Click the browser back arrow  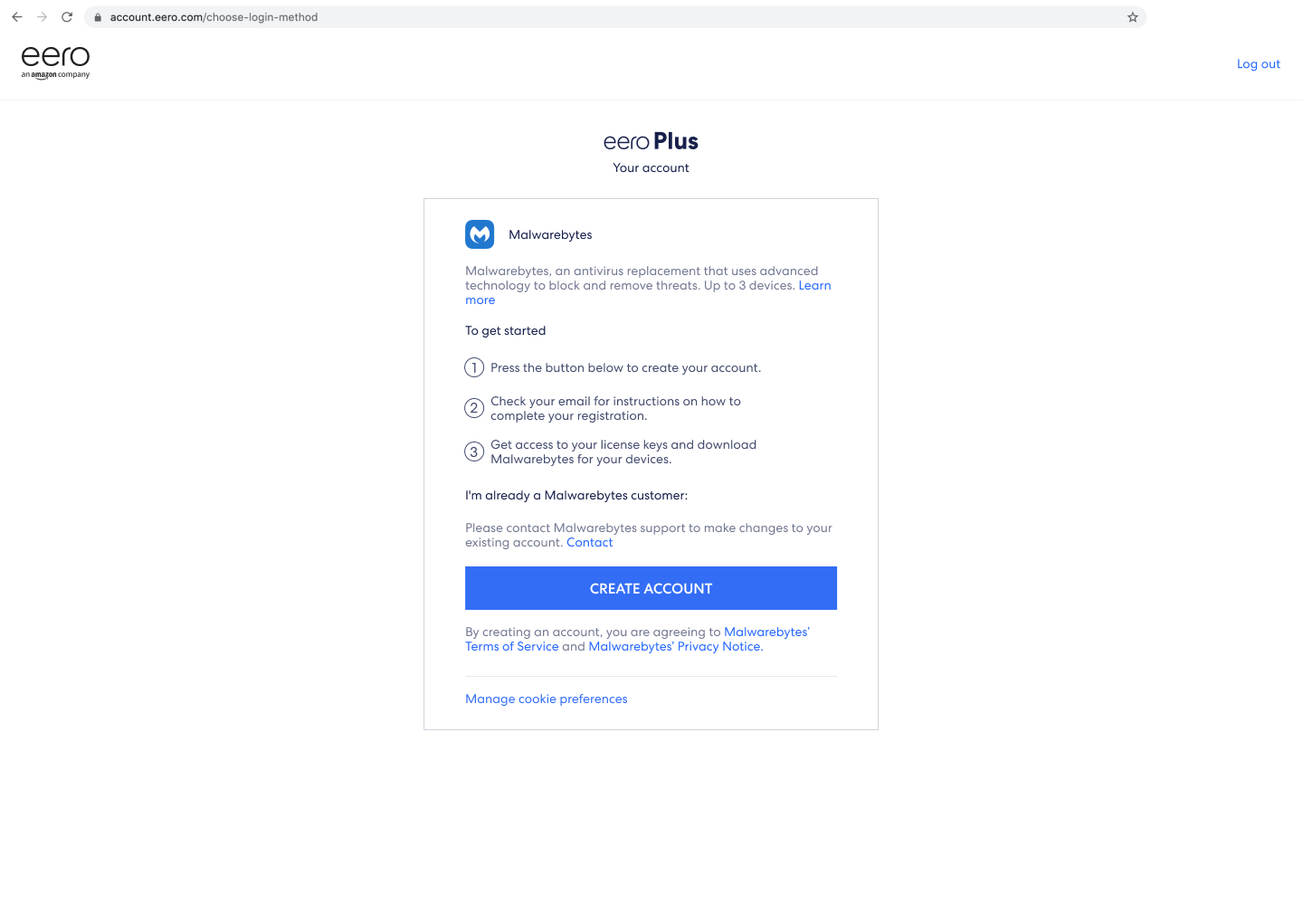tap(16, 17)
